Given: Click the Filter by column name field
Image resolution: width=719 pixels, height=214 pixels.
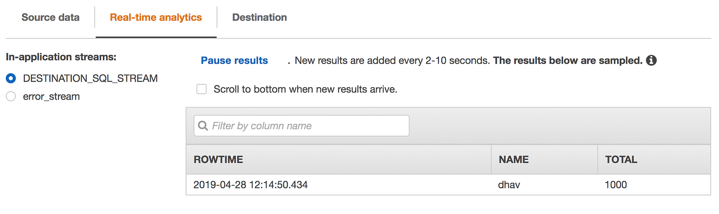Looking at the screenshot, I should pyautogui.click(x=308, y=126).
